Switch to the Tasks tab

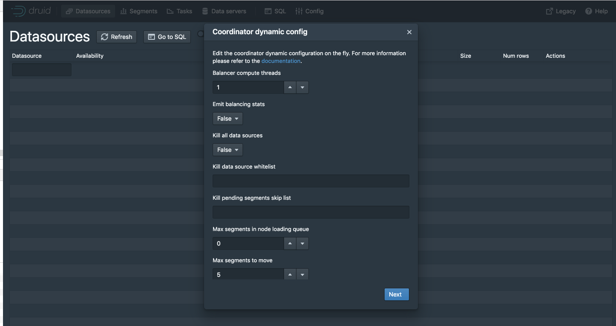pyautogui.click(x=179, y=11)
